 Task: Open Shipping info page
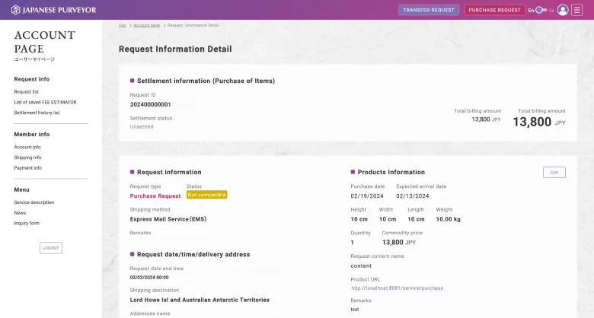tap(27, 157)
